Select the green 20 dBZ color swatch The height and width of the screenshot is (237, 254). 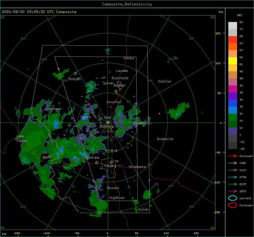[233, 117]
